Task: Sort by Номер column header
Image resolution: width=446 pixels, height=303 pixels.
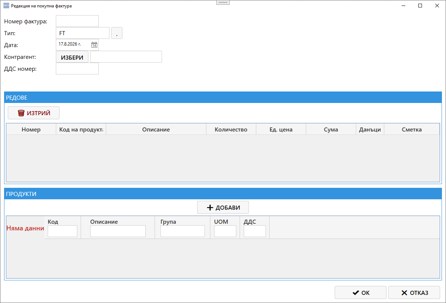Action: (31, 129)
